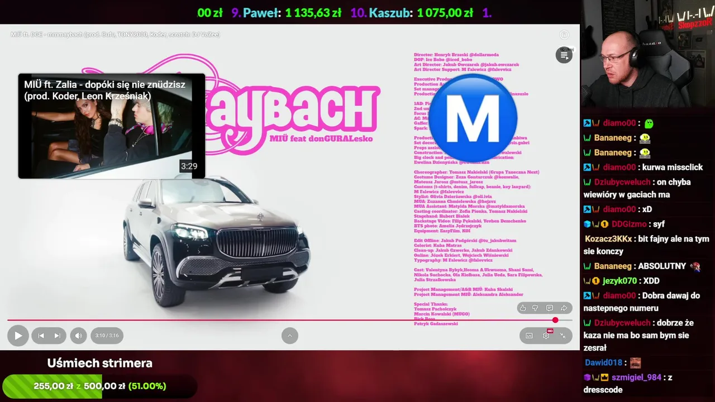This screenshot has height=402, width=715.
Task: Click the green donation goal progress bar
Action: pos(99,386)
